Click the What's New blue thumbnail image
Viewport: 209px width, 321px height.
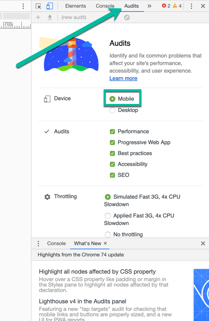[x=201, y=295]
